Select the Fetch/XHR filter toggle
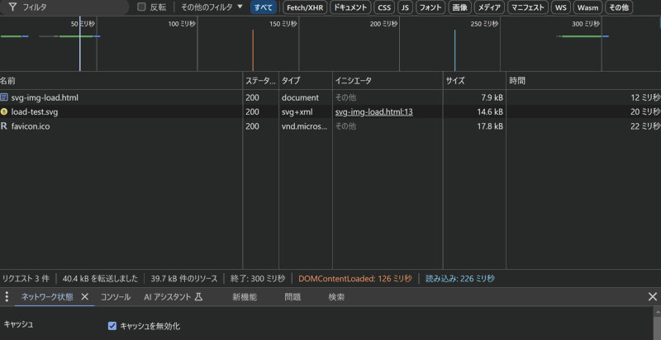The image size is (661, 340). (x=304, y=7)
